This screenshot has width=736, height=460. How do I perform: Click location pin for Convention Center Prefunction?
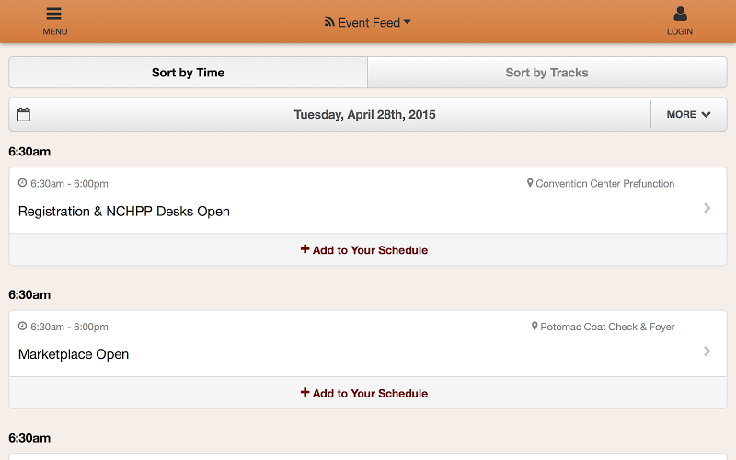coord(530,183)
